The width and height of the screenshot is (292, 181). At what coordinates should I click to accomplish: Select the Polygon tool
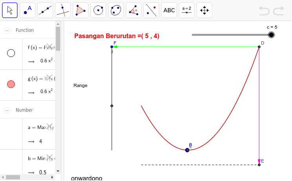[81, 10]
